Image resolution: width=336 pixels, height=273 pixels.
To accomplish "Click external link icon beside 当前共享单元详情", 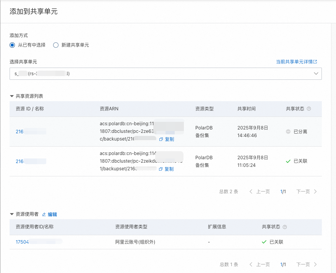I will point(315,62).
